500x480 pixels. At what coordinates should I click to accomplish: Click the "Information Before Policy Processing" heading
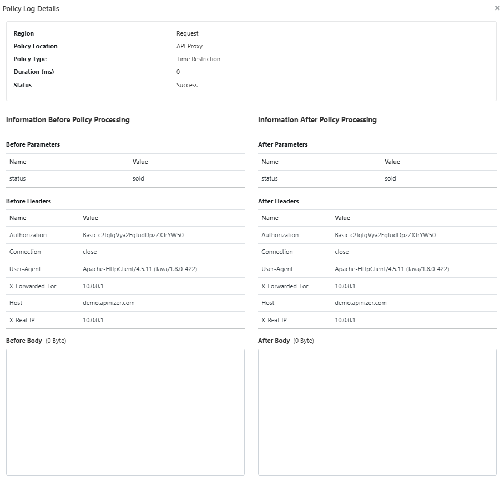67,119
